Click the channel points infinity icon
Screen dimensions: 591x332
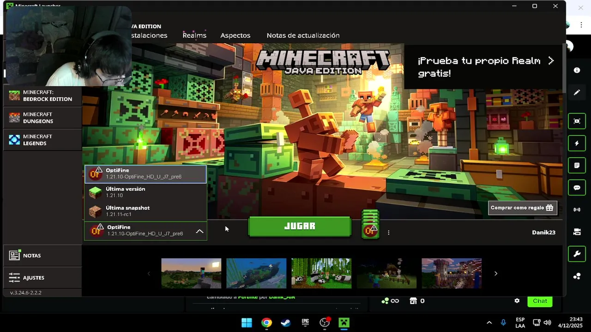(x=390, y=301)
